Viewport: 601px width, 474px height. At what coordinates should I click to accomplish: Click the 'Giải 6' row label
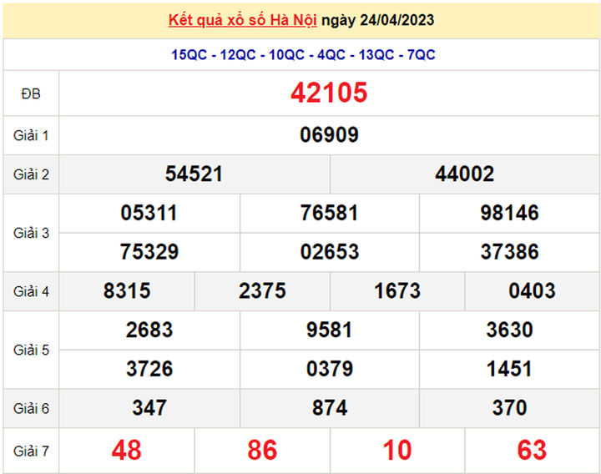tap(31, 408)
